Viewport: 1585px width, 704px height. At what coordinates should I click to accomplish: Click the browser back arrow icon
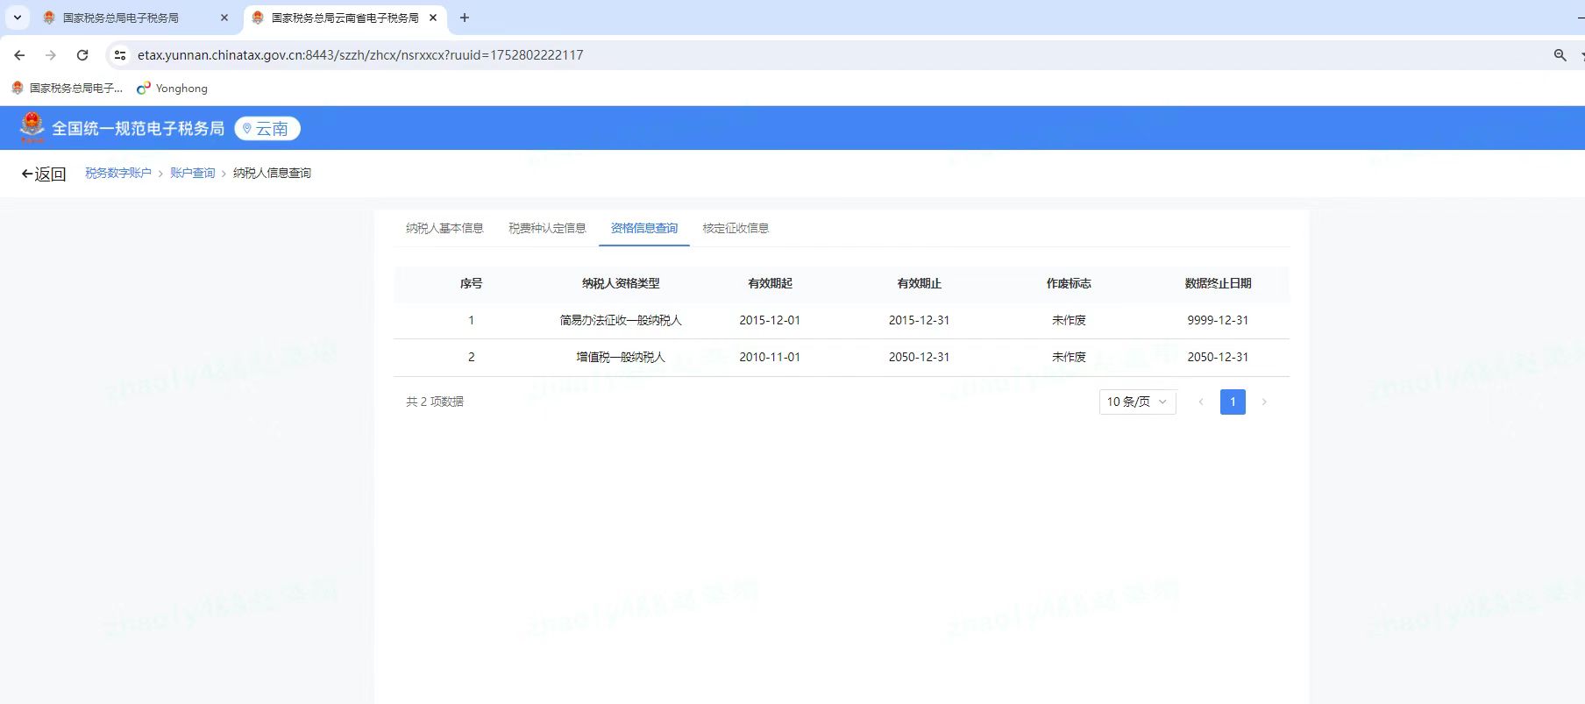tap(19, 55)
